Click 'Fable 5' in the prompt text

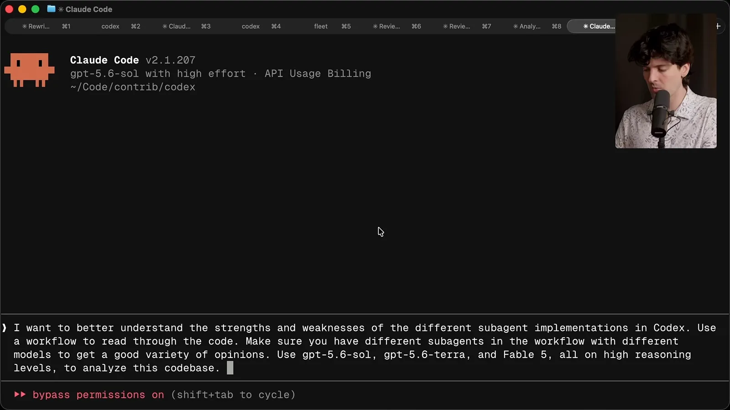[x=525, y=354]
